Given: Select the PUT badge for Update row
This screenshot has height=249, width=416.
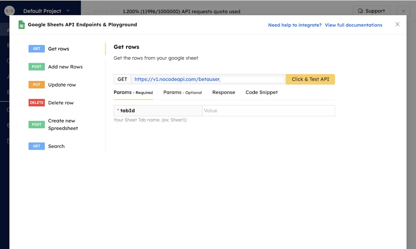Looking at the screenshot, I should pyautogui.click(x=37, y=84).
